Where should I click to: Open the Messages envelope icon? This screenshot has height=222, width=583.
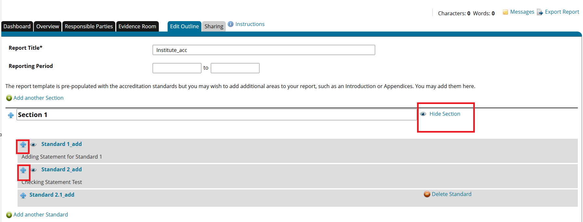pos(505,12)
